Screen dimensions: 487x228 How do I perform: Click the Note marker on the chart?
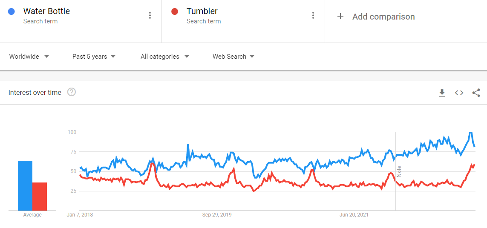click(x=399, y=171)
